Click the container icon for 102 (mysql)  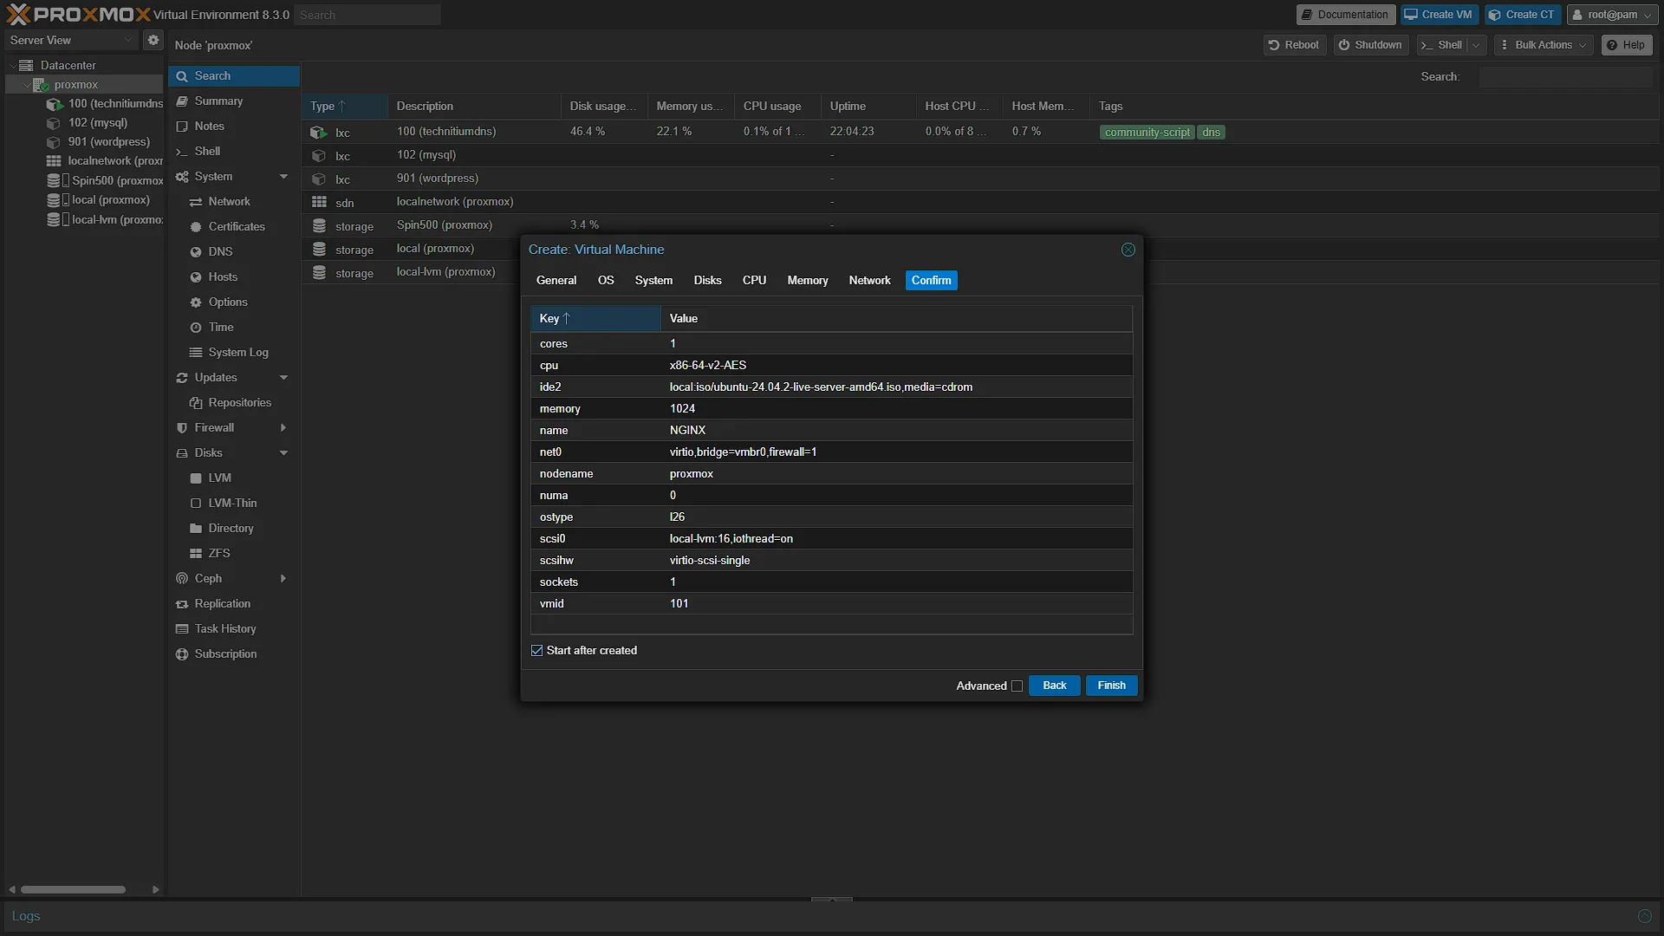tap(54, 123)
